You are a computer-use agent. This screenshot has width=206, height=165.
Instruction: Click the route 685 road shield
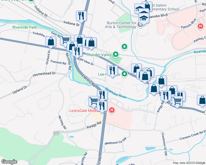tap(56, 133)
